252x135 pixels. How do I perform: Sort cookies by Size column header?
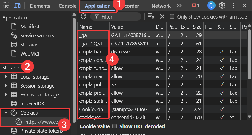pyautogui.click(x=197, y=27)
